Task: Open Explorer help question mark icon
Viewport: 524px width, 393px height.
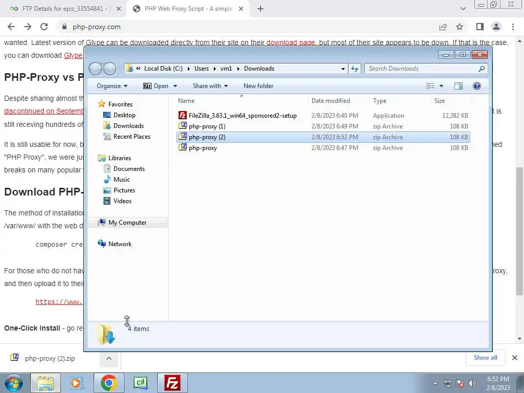Action: [477, 86]
